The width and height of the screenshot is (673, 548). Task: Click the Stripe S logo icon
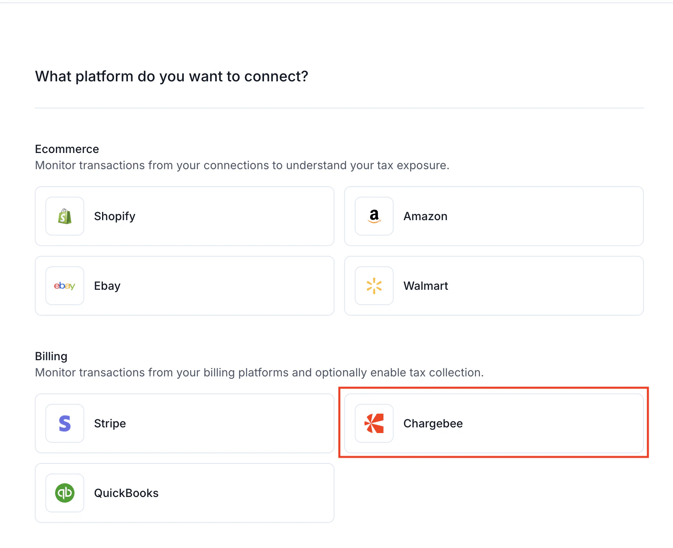click(65, 423)
